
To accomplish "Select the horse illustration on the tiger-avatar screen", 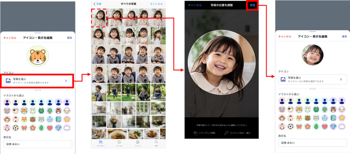I will click(x=58, y=111).
